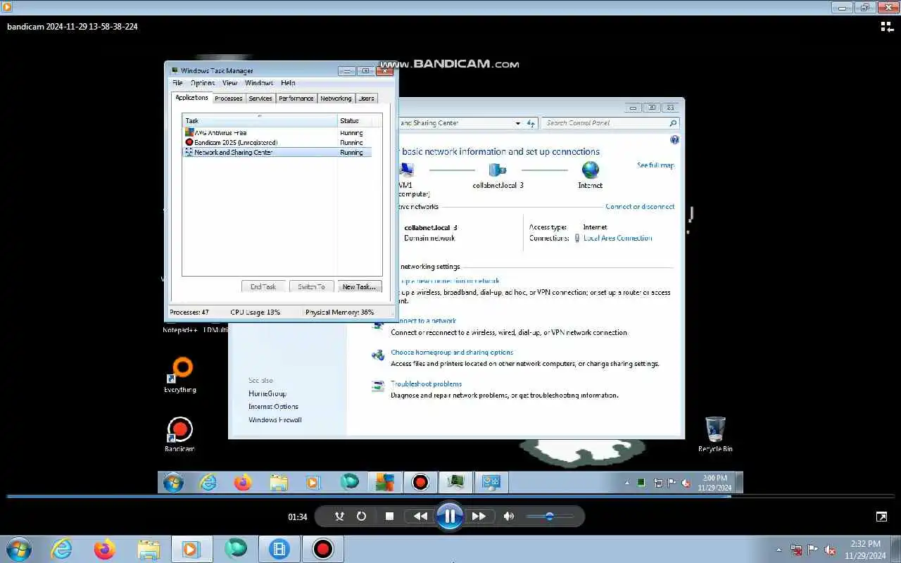The image size is (901, 563).
Task: Click Choose homegroup and sharing options link
Action: pos(452,352)
